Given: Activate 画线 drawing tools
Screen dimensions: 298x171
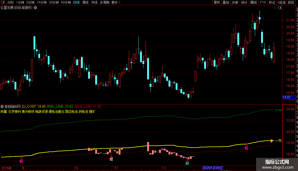Looking at the screenshot, I should 253,2.
